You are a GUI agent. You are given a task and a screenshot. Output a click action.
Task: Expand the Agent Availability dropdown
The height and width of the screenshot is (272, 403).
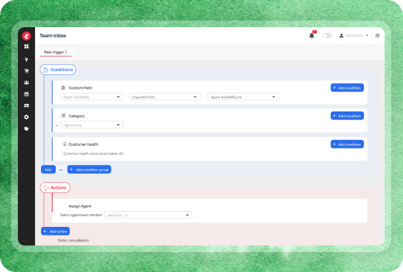92,97
